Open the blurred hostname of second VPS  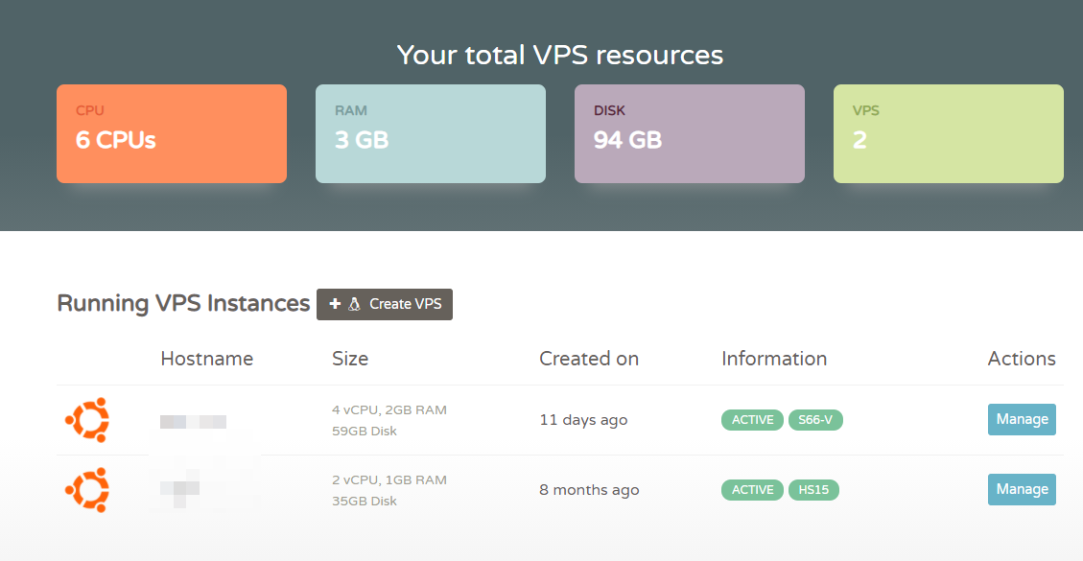click(x=181, y=489)
